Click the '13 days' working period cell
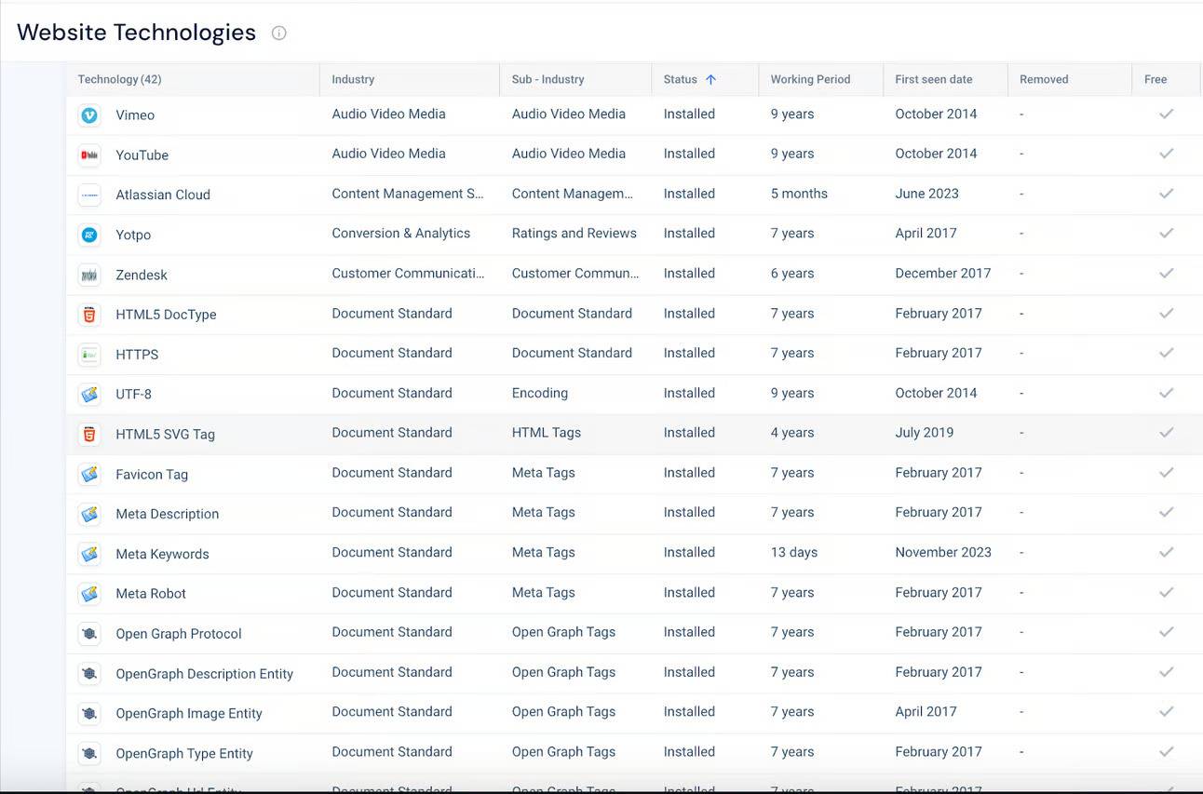 pyautogui.click(x=793, y=552)
